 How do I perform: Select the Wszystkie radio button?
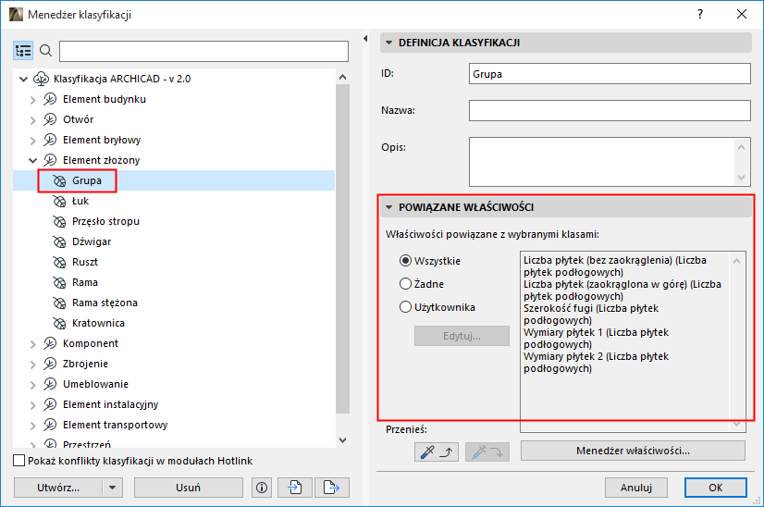405,261
